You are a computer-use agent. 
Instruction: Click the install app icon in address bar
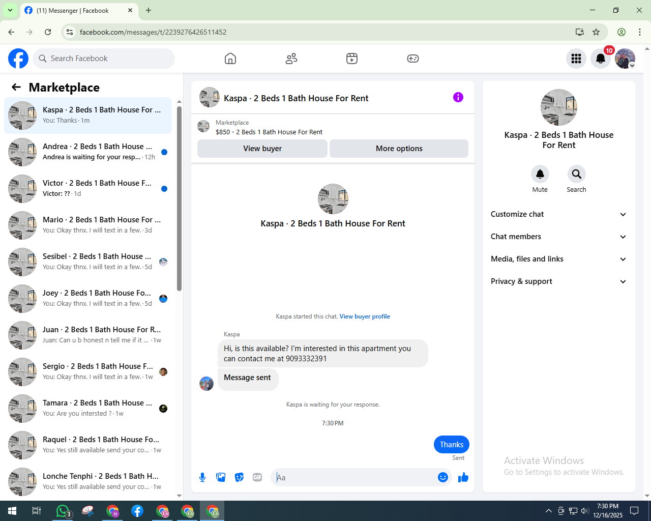[580, 32]
